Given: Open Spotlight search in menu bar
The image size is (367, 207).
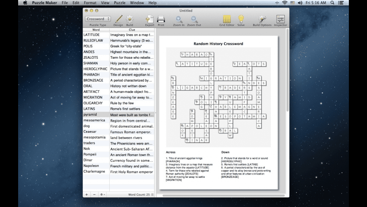Looking at the screenshot, I should coord(332,3).
